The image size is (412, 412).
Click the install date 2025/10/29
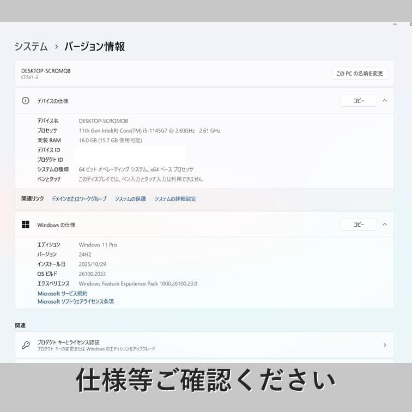93,264
